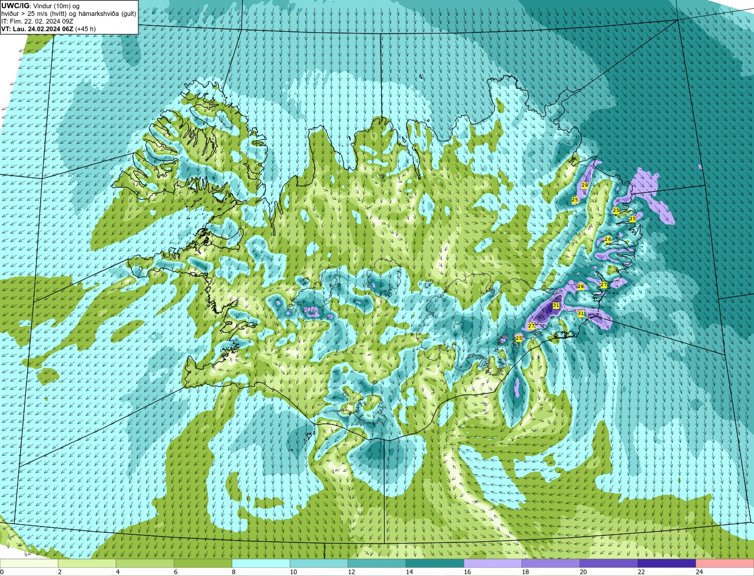This screenshot has height=576, width=754.
Task: Click the legend tick label '22'
Action: [x=641, y=572]
